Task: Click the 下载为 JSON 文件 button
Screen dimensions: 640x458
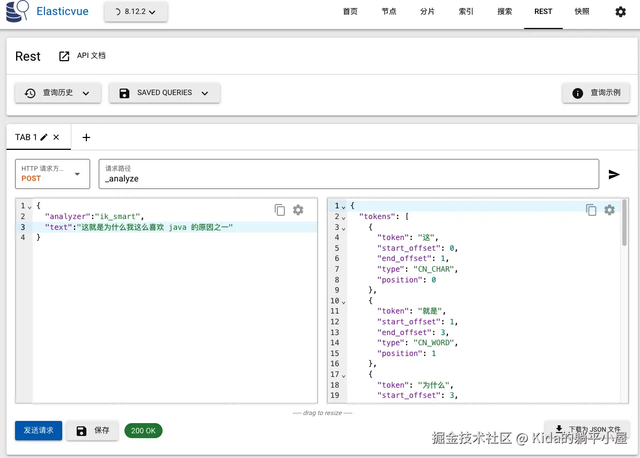Action: (x=587, y=428)
